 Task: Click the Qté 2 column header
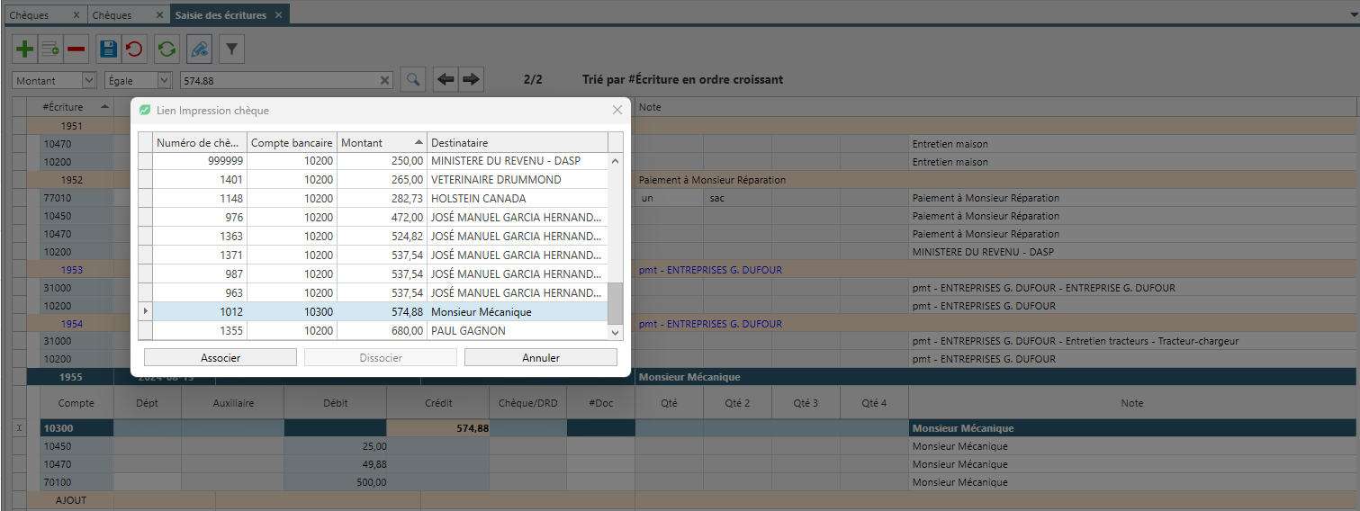(737, 403)
